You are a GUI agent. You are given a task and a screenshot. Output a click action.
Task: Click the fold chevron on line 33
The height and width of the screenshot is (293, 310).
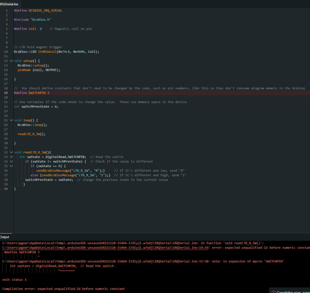tap(11, 157)
